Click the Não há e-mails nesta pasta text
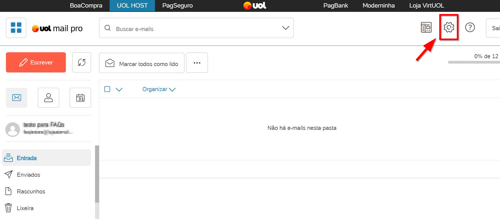Screen dimensions: 500x219 pos(302,128)
